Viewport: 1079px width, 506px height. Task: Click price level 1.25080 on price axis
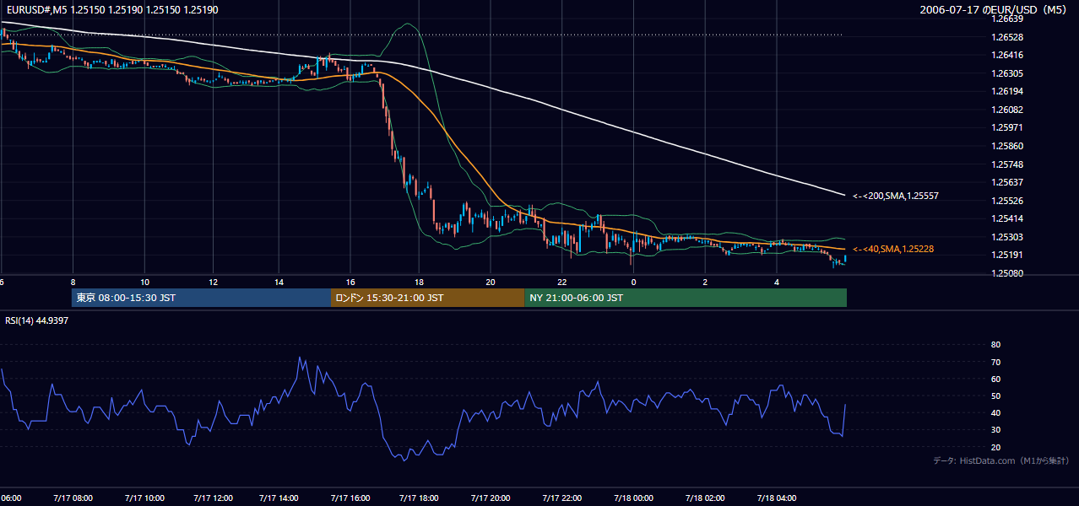(1008, 273)
